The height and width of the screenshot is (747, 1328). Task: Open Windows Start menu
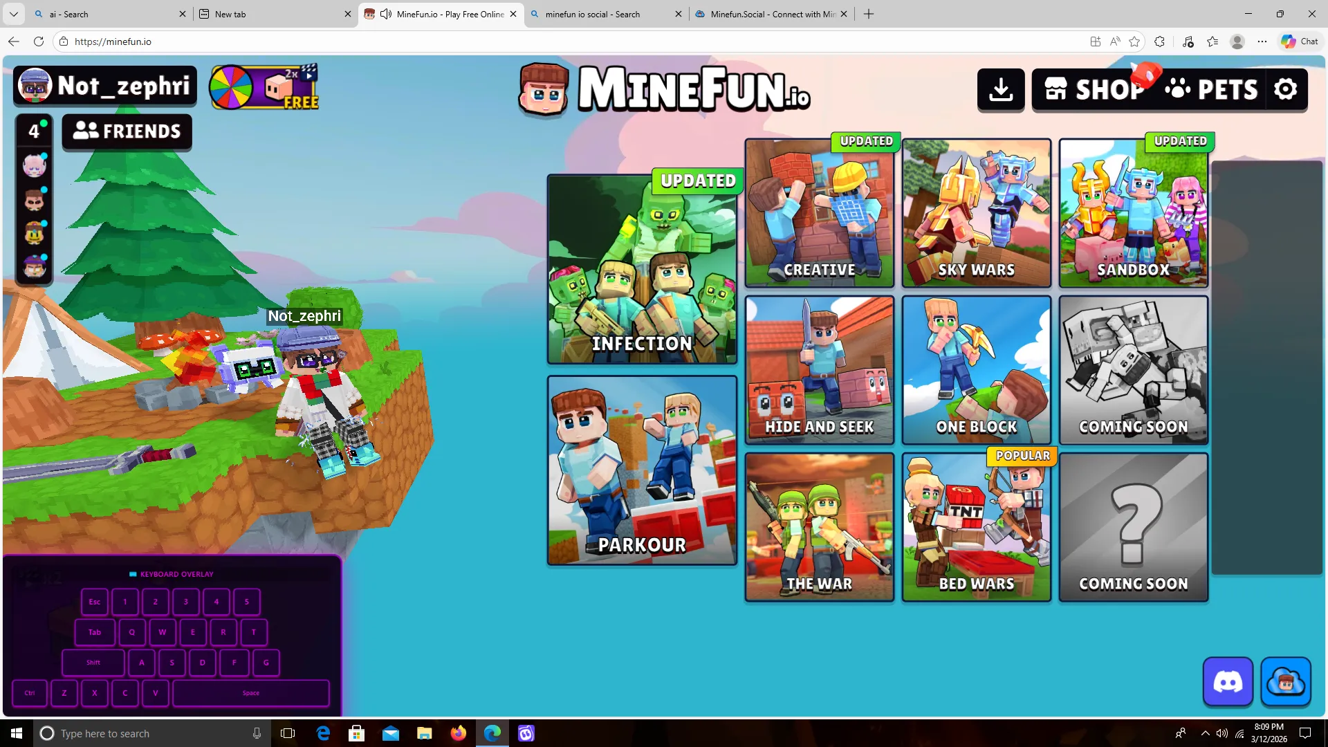(17, 733)
